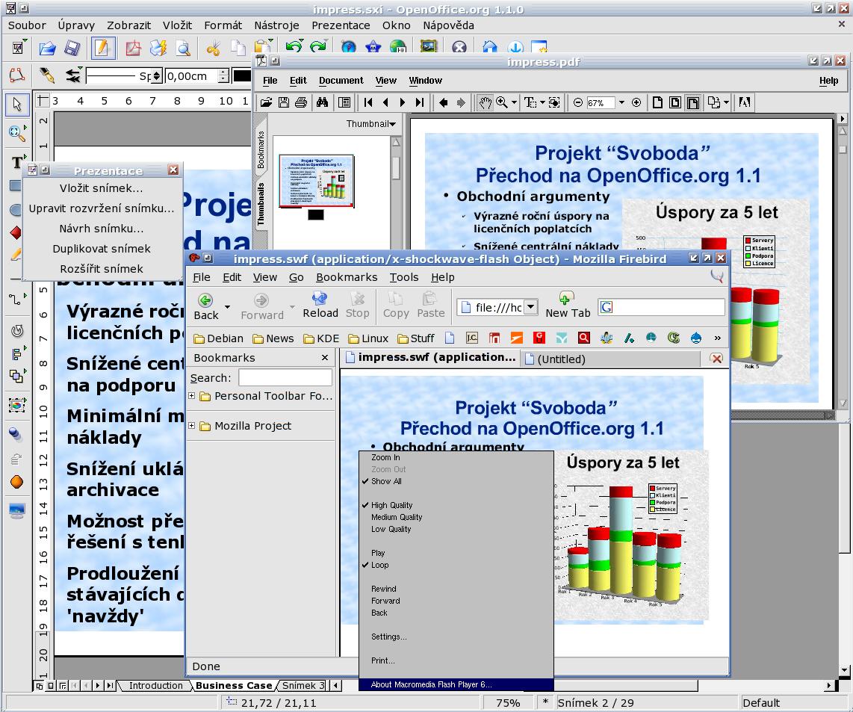Viewport: 853px width, 712px height.
Task: Click bookmarks Search input field
Action: click(285, 377)
